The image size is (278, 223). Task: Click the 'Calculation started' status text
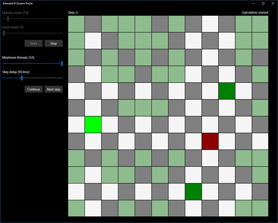pos(255,12)
